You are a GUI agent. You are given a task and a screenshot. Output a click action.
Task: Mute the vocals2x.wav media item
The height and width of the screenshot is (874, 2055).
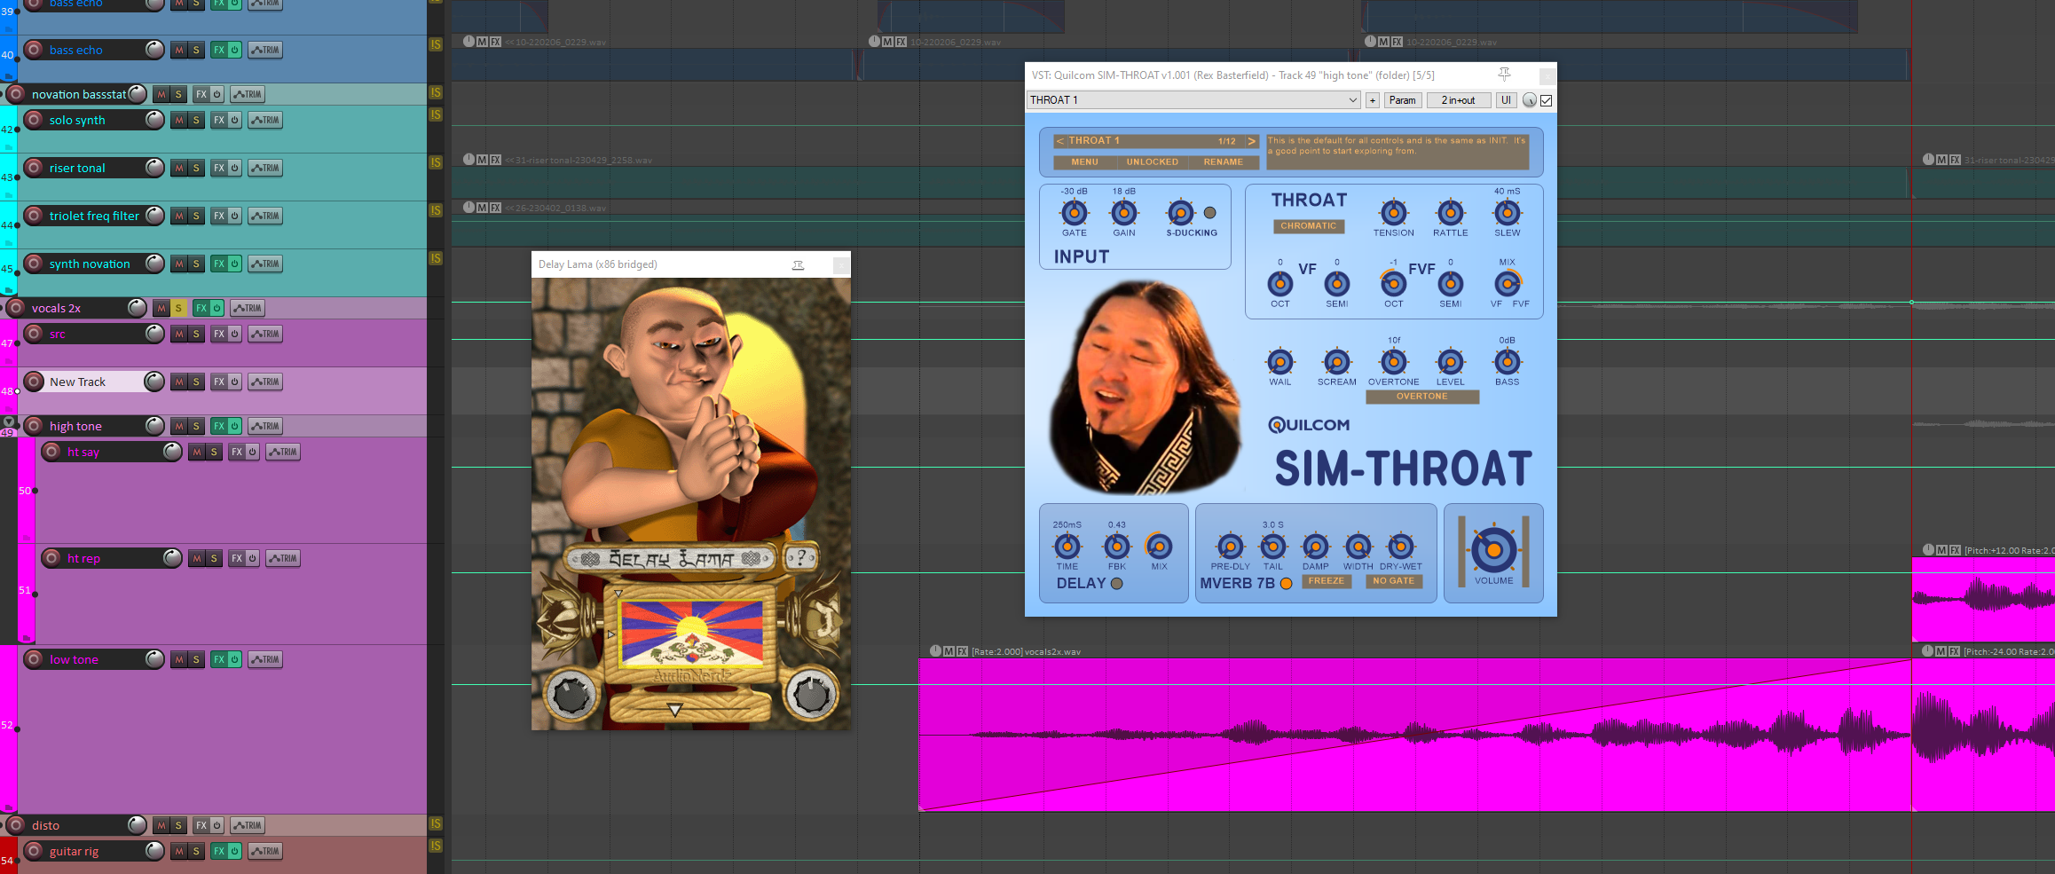949,651
